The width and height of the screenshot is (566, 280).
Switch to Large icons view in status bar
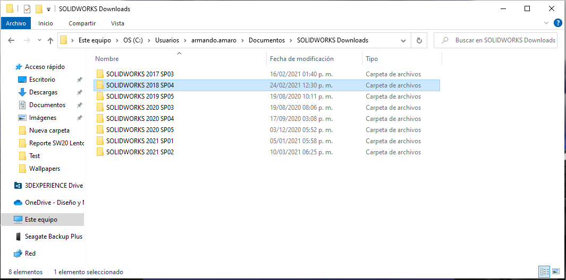coord(556,272)
